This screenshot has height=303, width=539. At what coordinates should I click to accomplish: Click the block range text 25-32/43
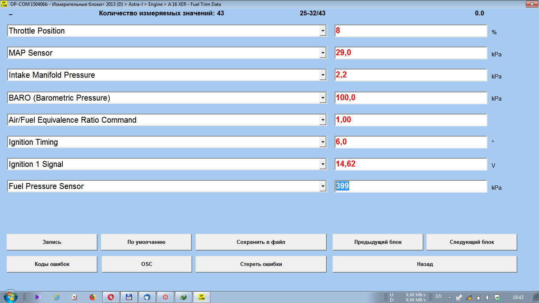click(x=313, y=13)
